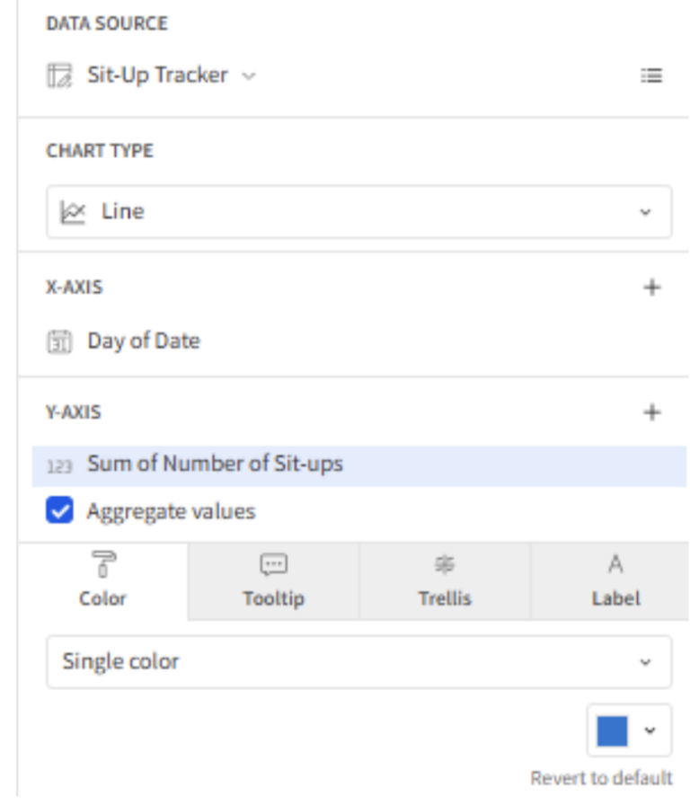
Task: Switch to the Trellis tab
Action: coord(445,581)
